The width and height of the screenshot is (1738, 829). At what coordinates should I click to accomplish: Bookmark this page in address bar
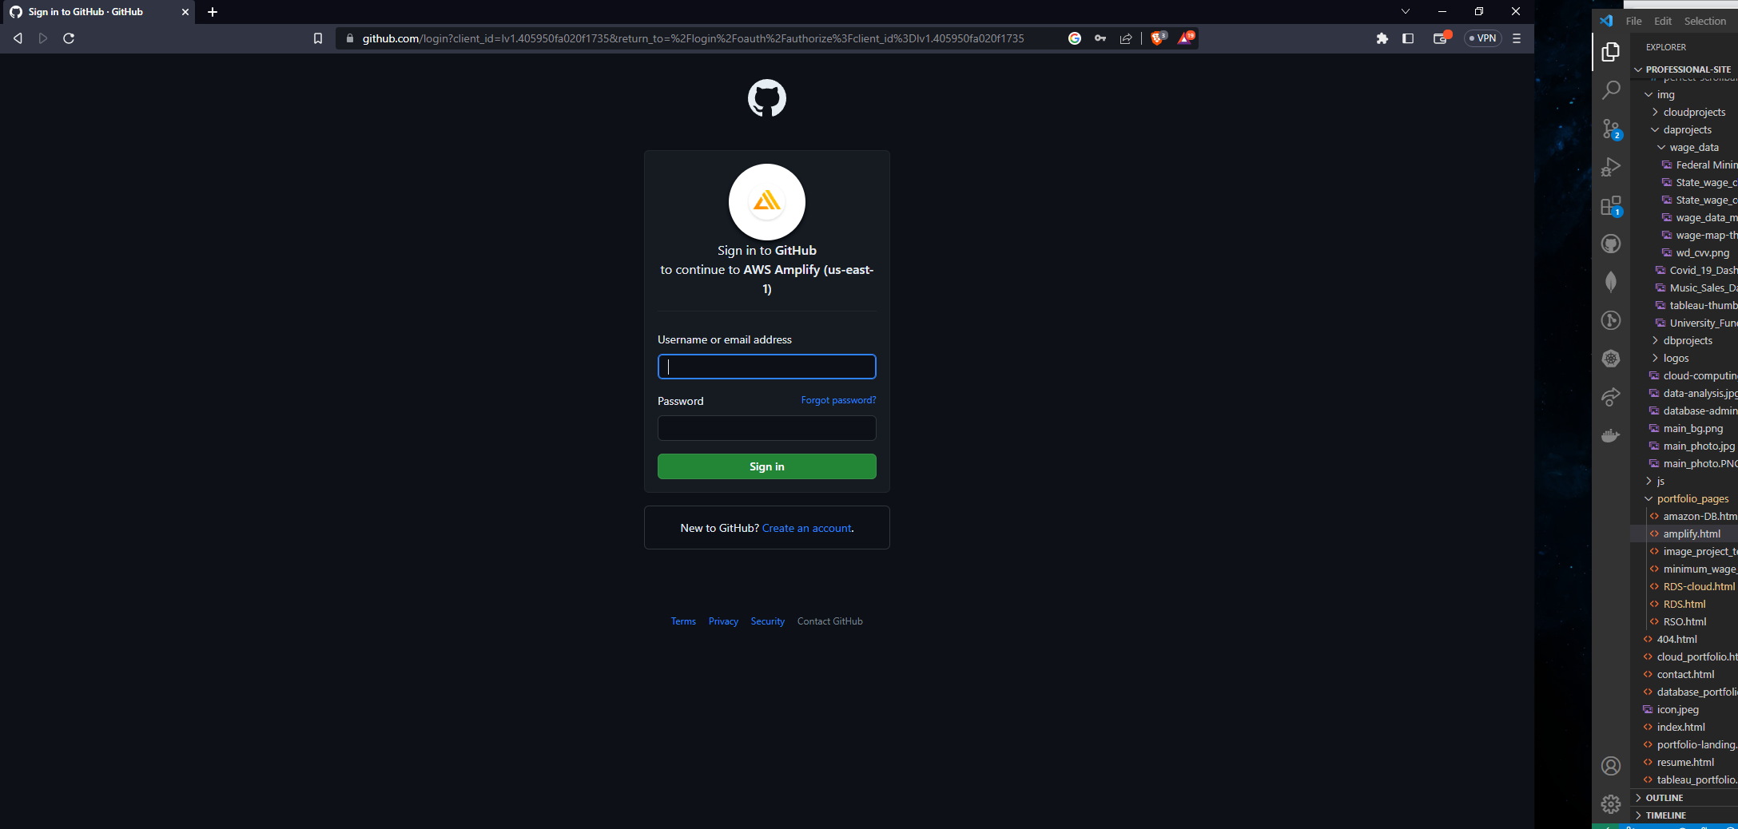(x=317, y=38)
